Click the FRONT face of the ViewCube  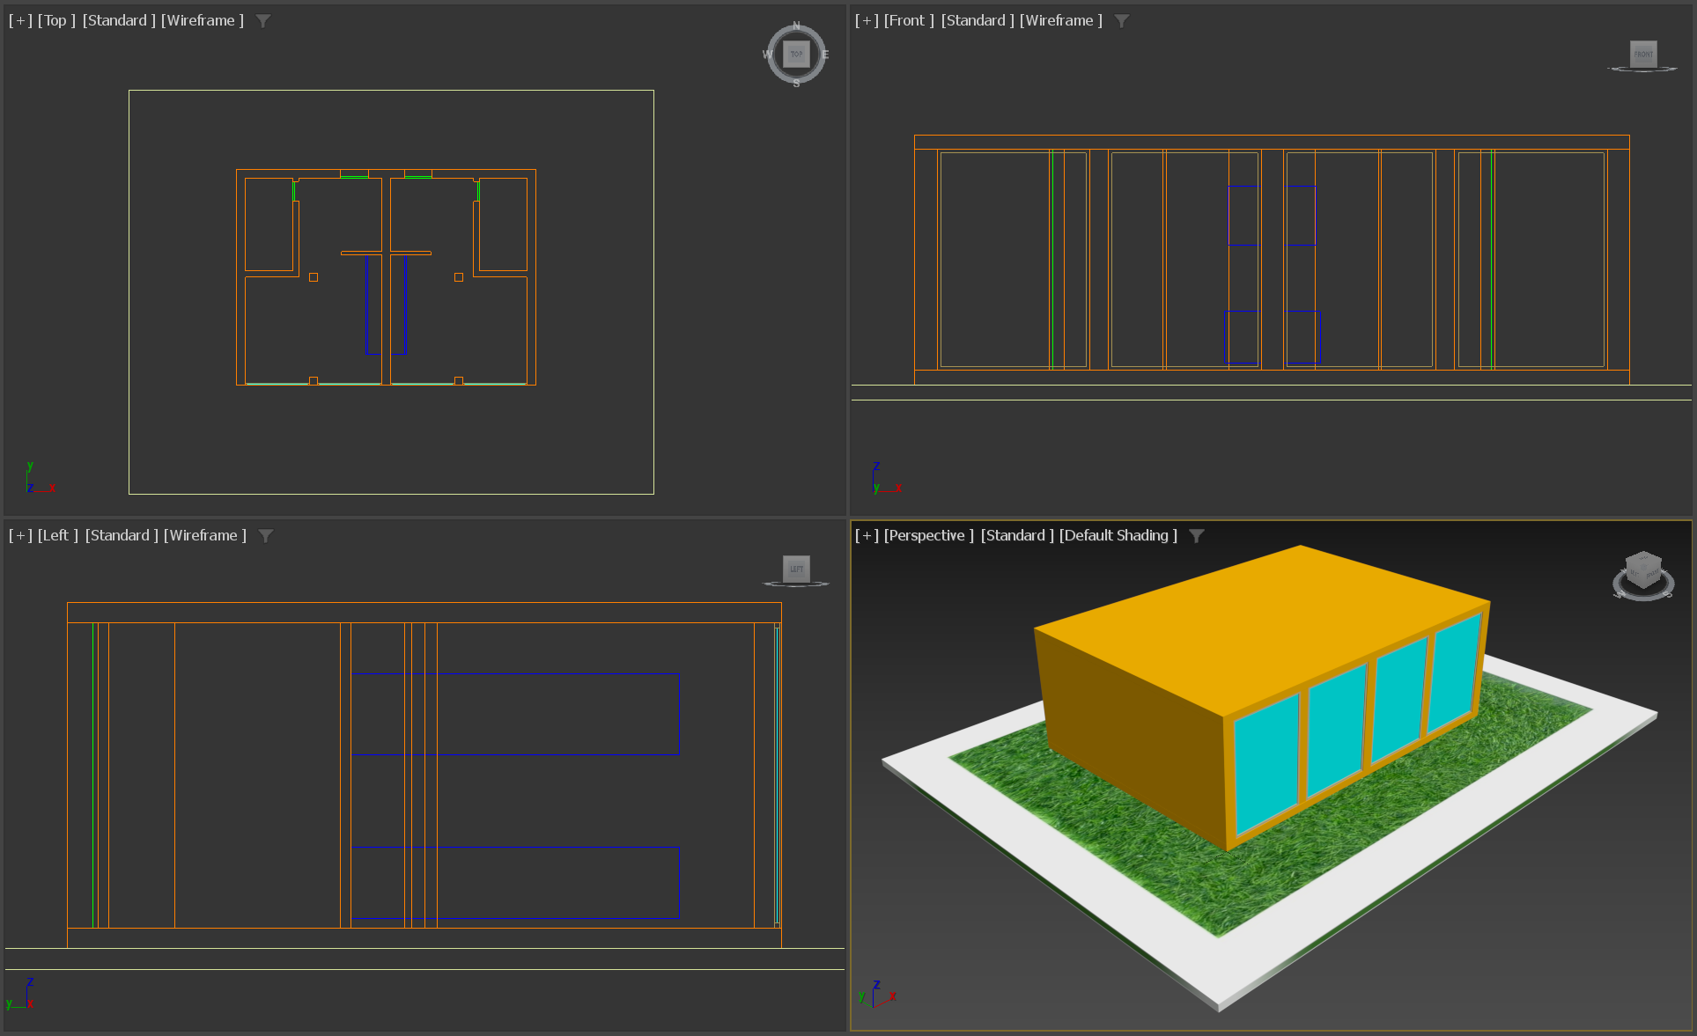coord(1643,54)
